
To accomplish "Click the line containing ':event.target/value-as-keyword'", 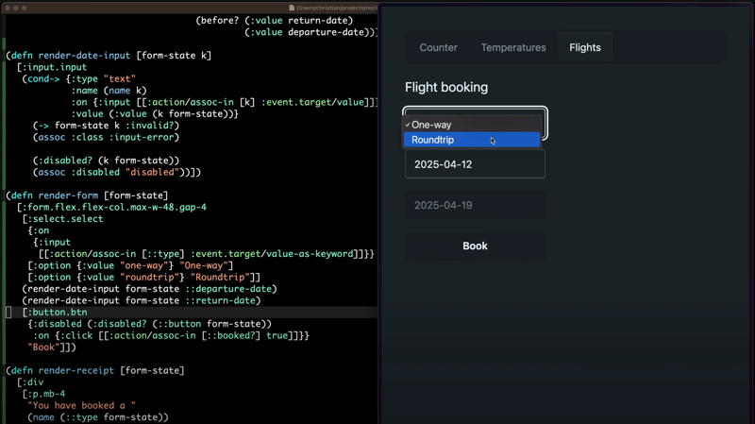I will click(x=207, y=254).
